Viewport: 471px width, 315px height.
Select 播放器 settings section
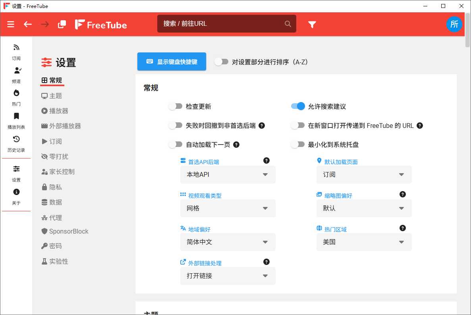point(55,111)
